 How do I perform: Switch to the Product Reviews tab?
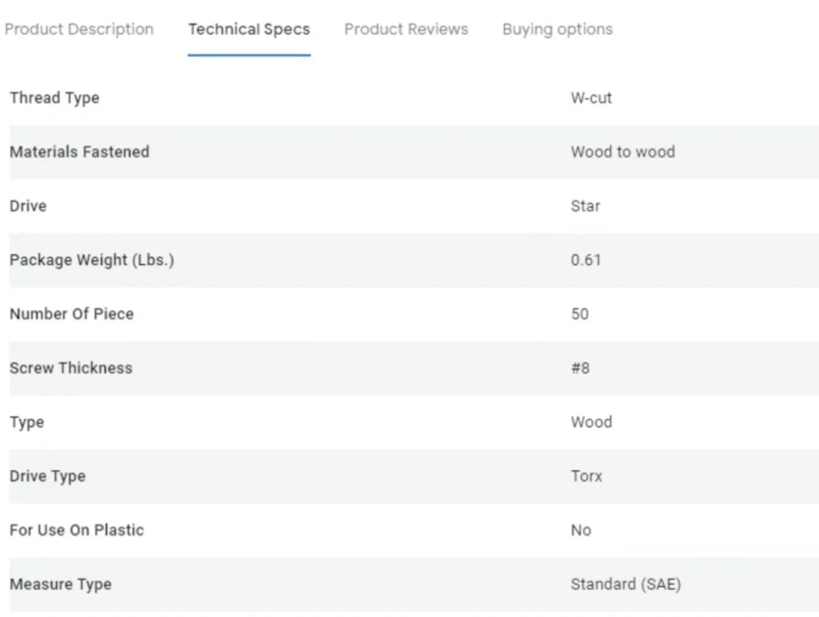[x=406, y=30]
